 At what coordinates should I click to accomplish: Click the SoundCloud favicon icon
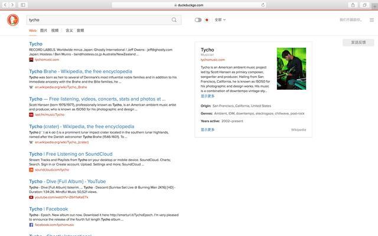tap(31, 170)
